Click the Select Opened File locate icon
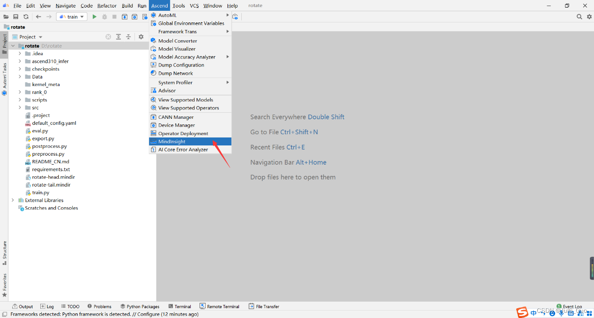 click(x=108, y=36)
